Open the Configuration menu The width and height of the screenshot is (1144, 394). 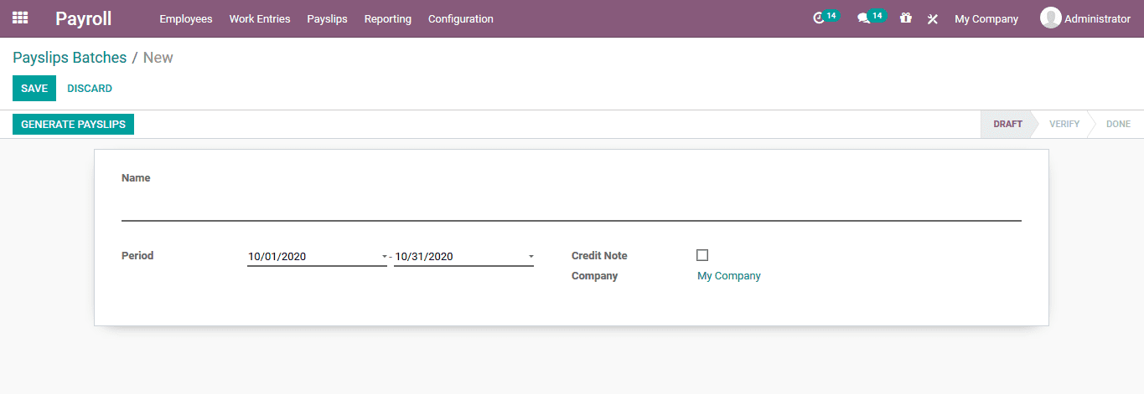click(x=461, y=18)
